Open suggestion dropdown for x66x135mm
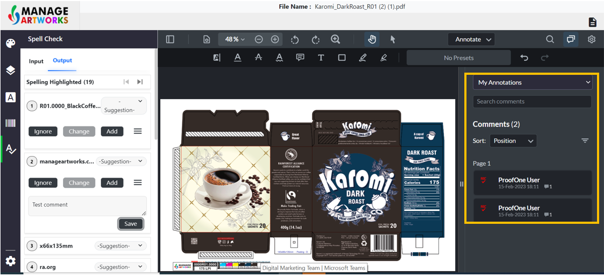 120,246
